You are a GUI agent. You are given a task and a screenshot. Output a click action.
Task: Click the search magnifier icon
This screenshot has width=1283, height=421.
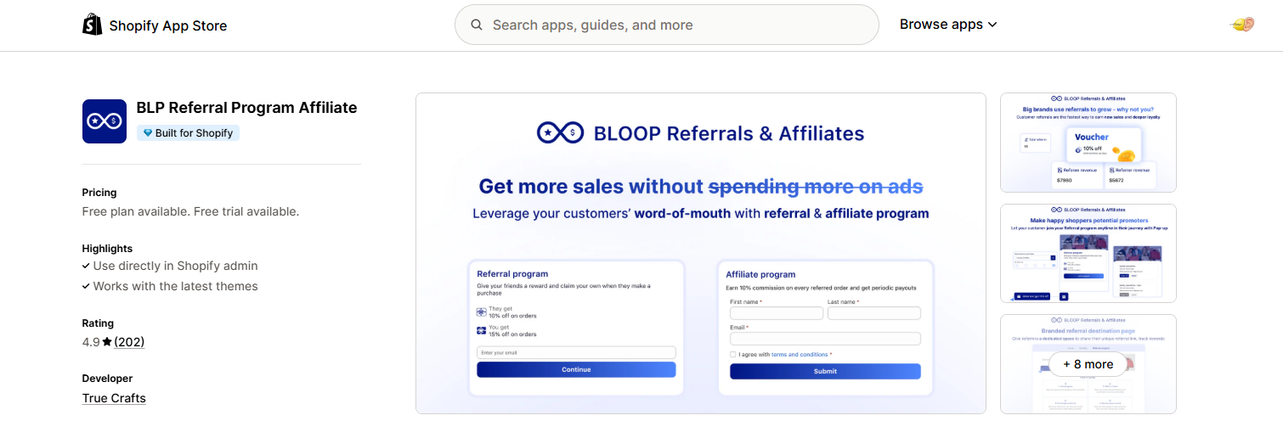tap(477, 25)
